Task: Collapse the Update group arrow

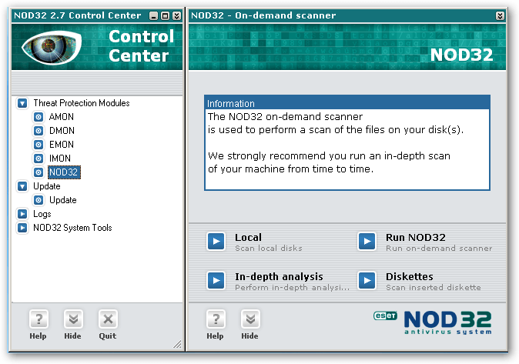Action: pos(22,186)
